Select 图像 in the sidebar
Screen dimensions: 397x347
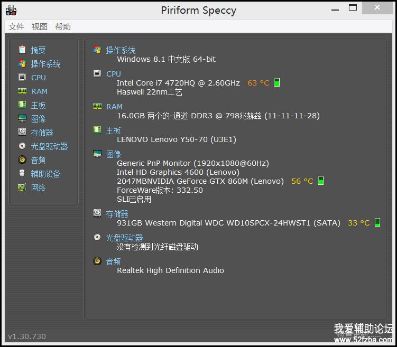point(38,119)
